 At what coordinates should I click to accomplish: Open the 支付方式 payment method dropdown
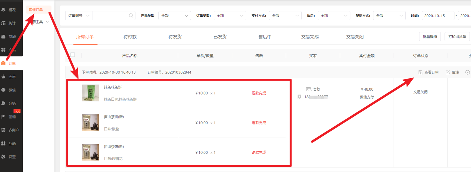285,16
